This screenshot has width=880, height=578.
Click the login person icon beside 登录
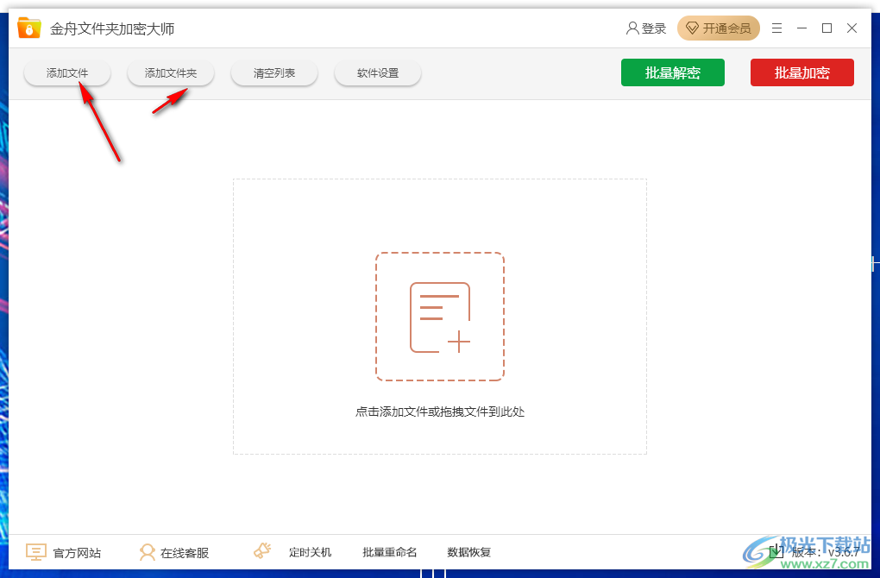click(x=632, y=28)
